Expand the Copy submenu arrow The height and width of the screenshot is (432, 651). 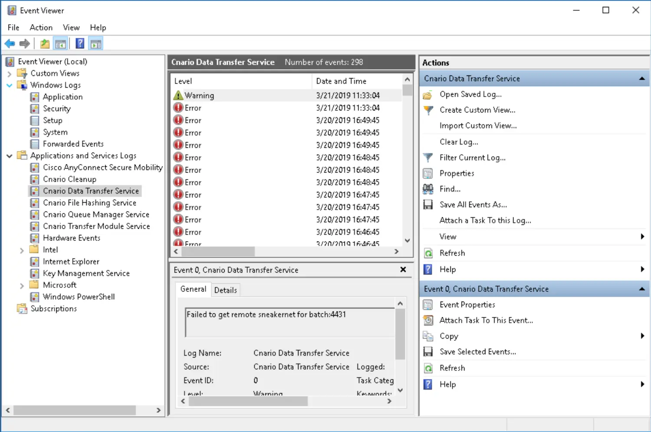642,336
